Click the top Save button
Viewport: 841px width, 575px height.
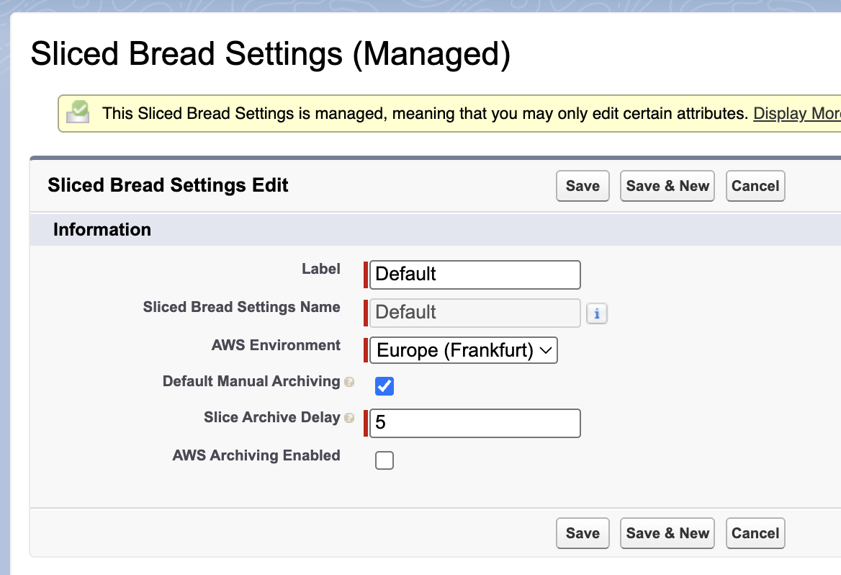(x=583, y=186)
